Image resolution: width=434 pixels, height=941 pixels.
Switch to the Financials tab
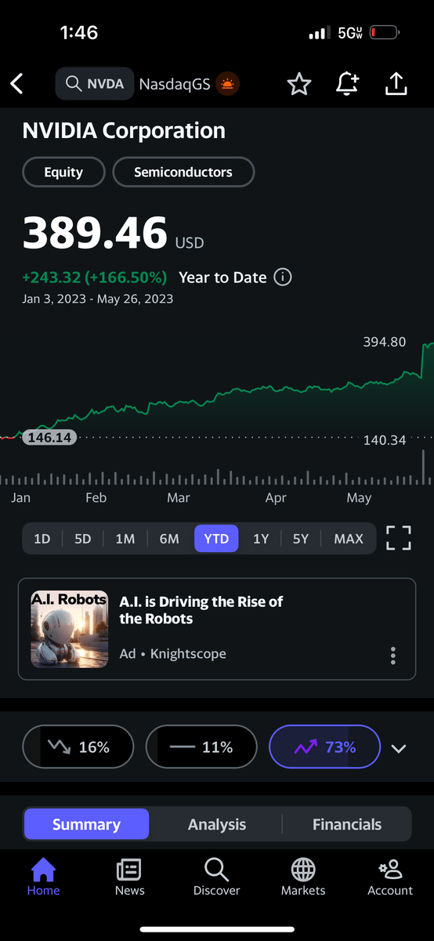(347, 824)
